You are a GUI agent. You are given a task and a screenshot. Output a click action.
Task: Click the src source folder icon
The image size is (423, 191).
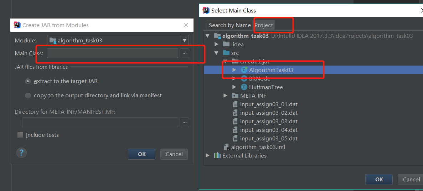coord(226,53)
